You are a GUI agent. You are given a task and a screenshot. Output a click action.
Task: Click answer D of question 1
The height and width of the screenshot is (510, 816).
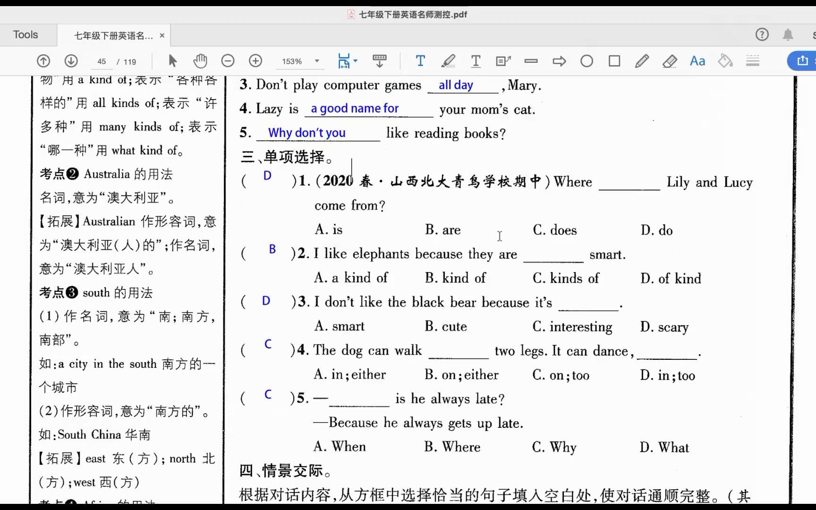pos(267,176)
